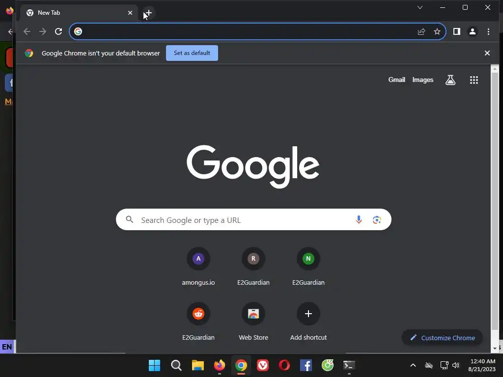Launch Vivaldi from the taskbar
The image size is (503, 377).
263,365
